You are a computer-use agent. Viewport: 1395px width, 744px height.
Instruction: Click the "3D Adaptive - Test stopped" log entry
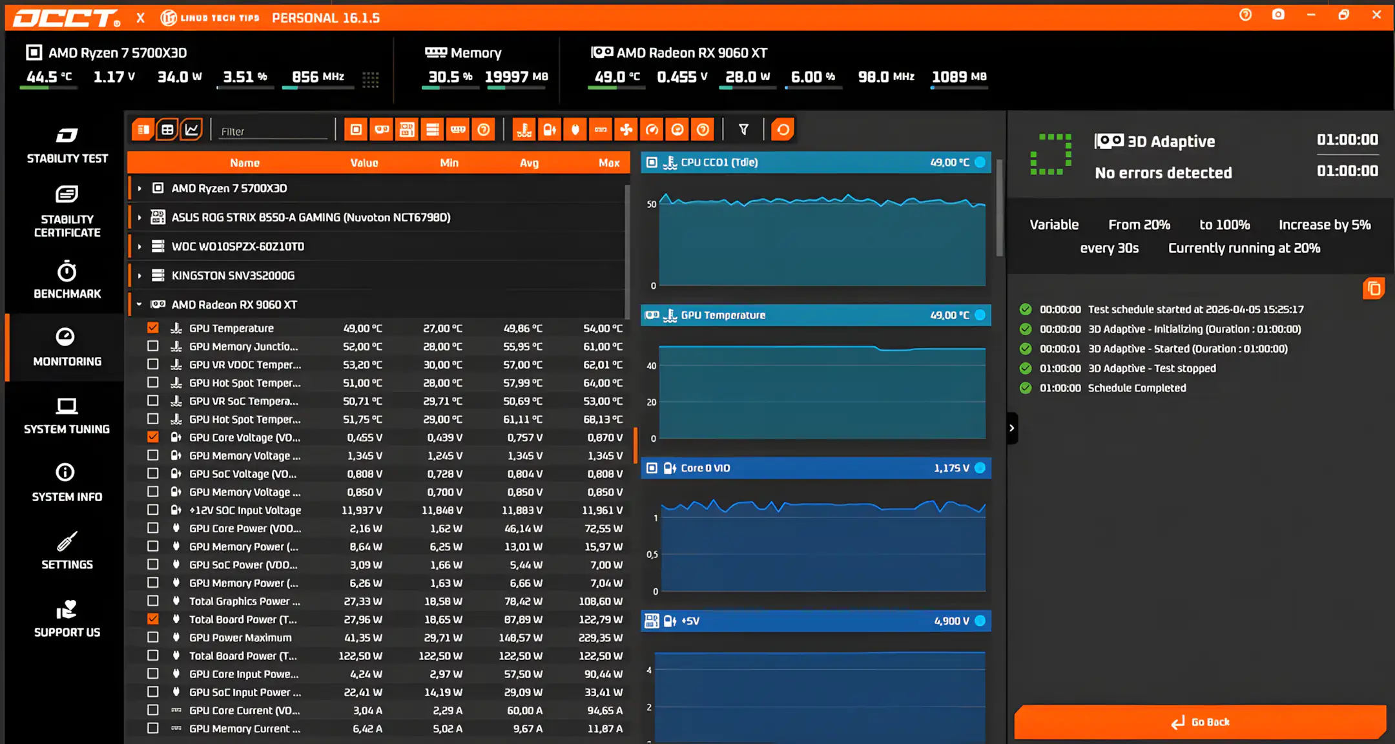tap(1152, 368)
